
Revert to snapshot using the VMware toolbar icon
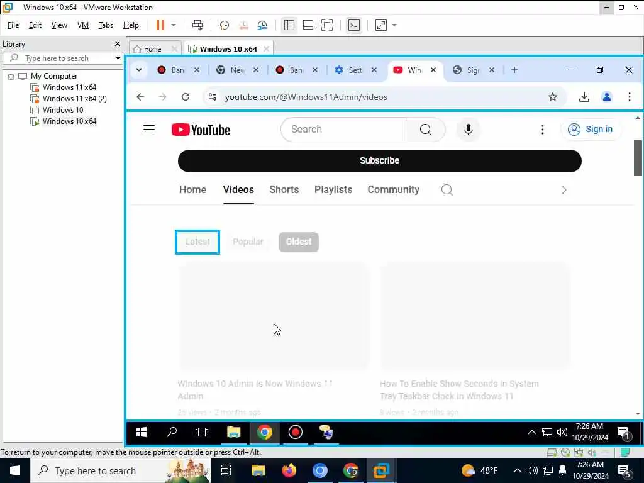243,25
